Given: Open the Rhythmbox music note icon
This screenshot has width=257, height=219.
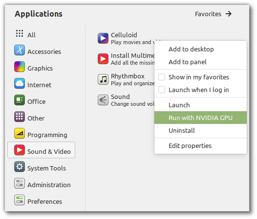Looking at the screenshot, I should (x=103, y=79).
